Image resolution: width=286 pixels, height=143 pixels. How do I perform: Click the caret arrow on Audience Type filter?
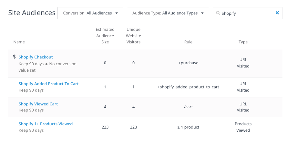pyautogui.click(x=202, y=13)
